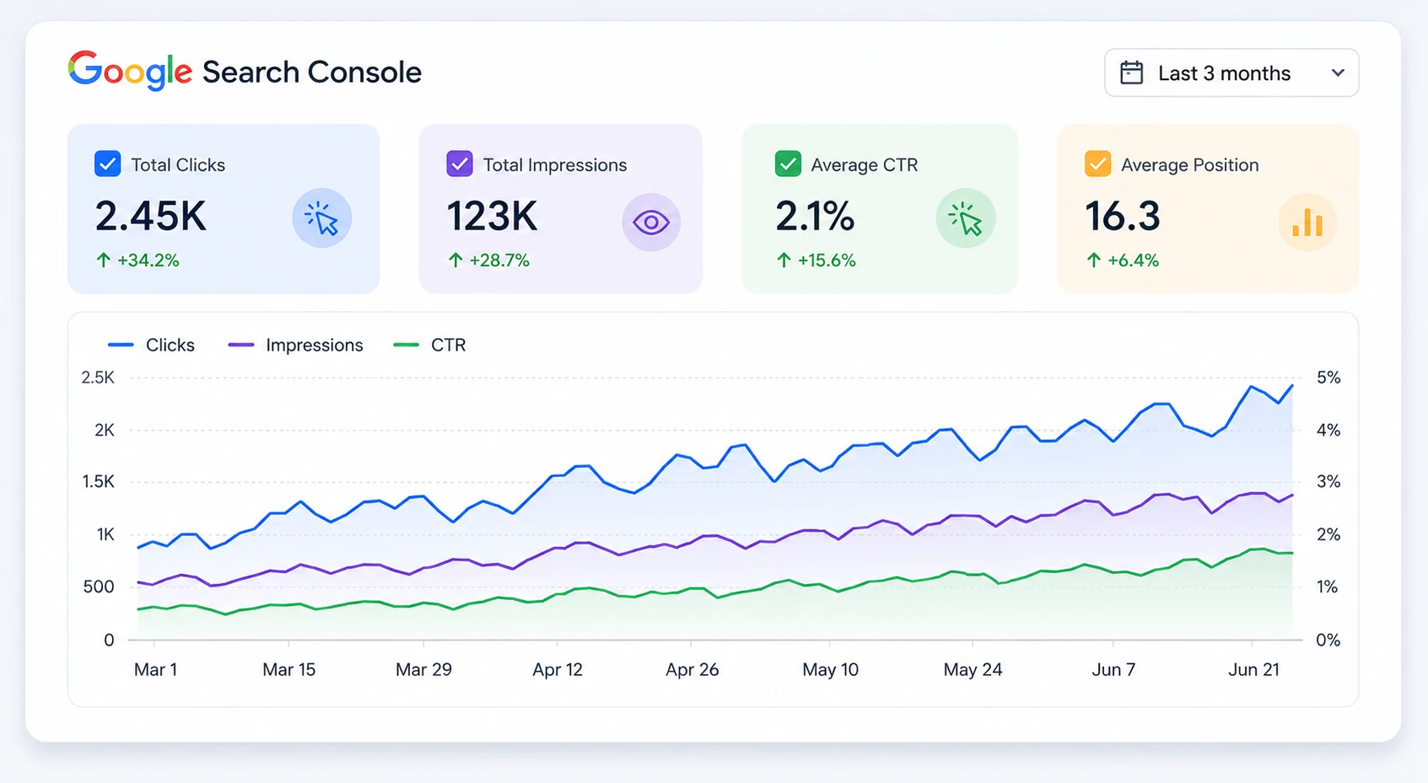Click the calendar icon in date range selector
The image size is (1428, 783).
(1131, 73)
